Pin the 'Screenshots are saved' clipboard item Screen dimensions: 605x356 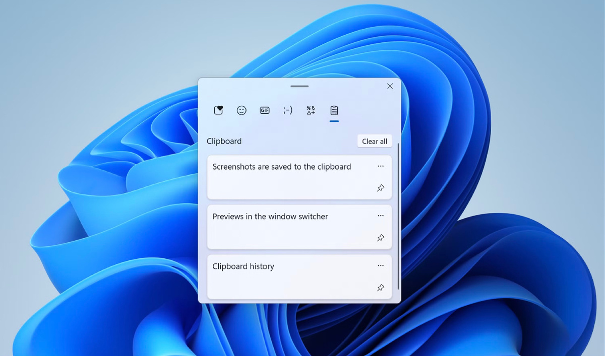tap(381, 188)
